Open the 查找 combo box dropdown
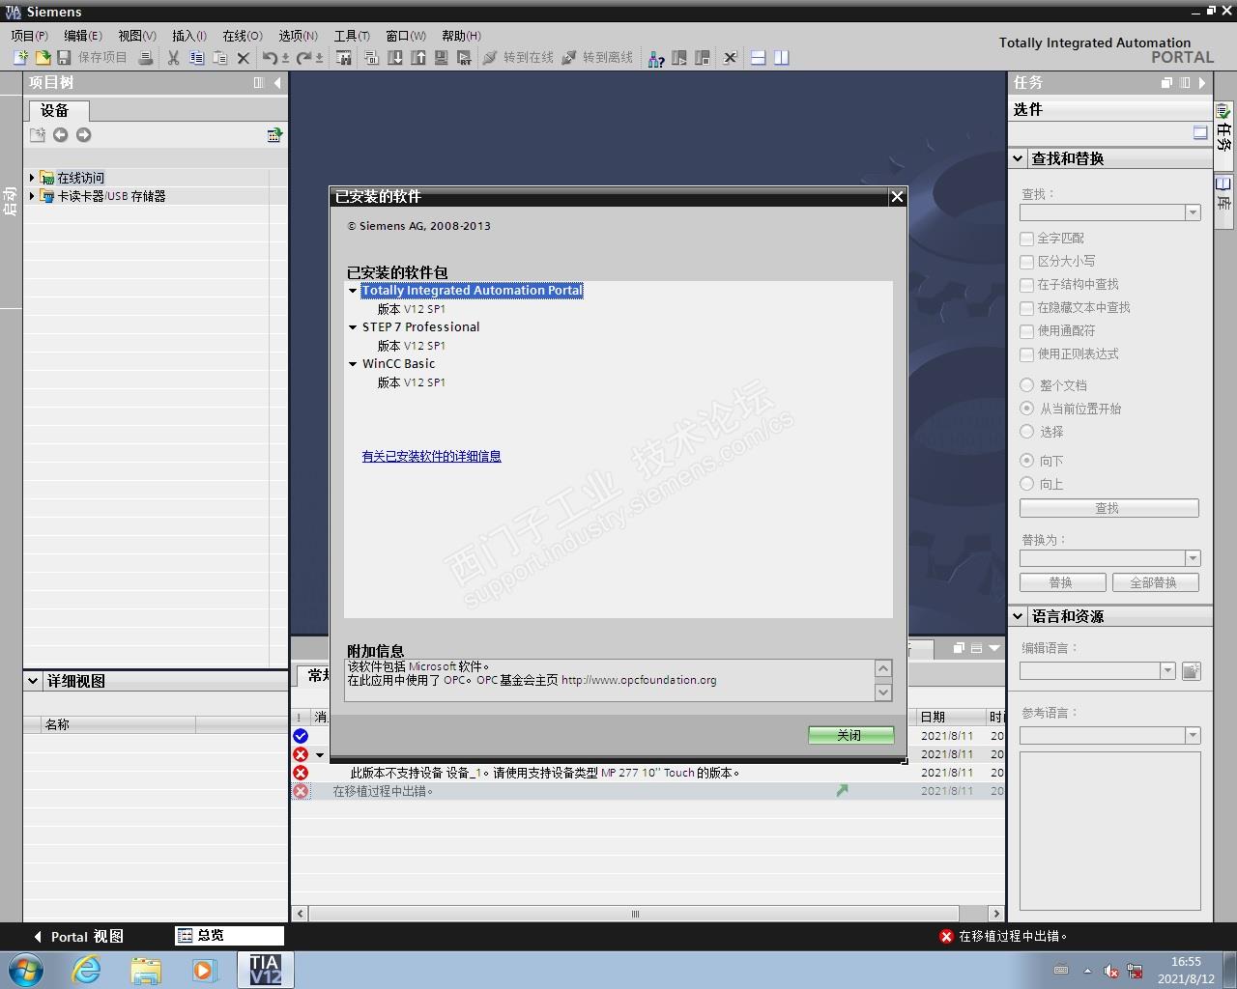This screenshot has width=1237, height=989. pos(1193,212)
